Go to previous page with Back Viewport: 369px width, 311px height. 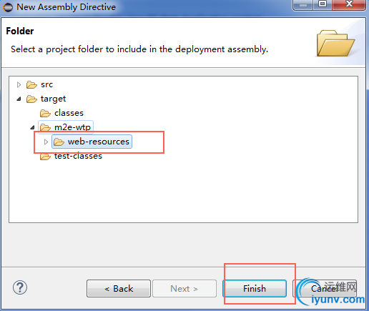[x=119, y=289]
